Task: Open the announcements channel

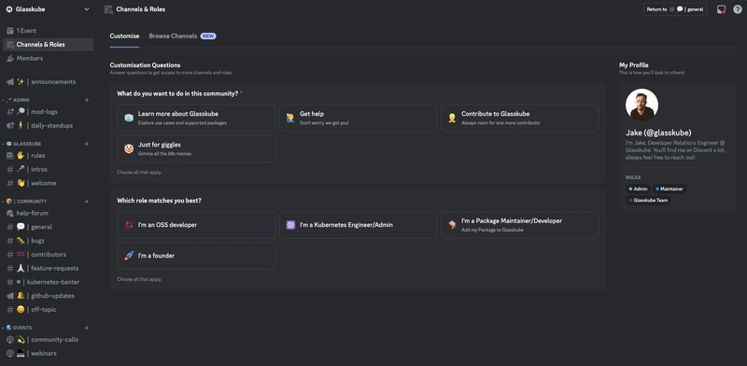Action: (x=48, y=82)
